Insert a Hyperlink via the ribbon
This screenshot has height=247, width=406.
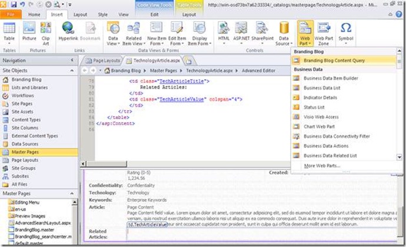68,29
